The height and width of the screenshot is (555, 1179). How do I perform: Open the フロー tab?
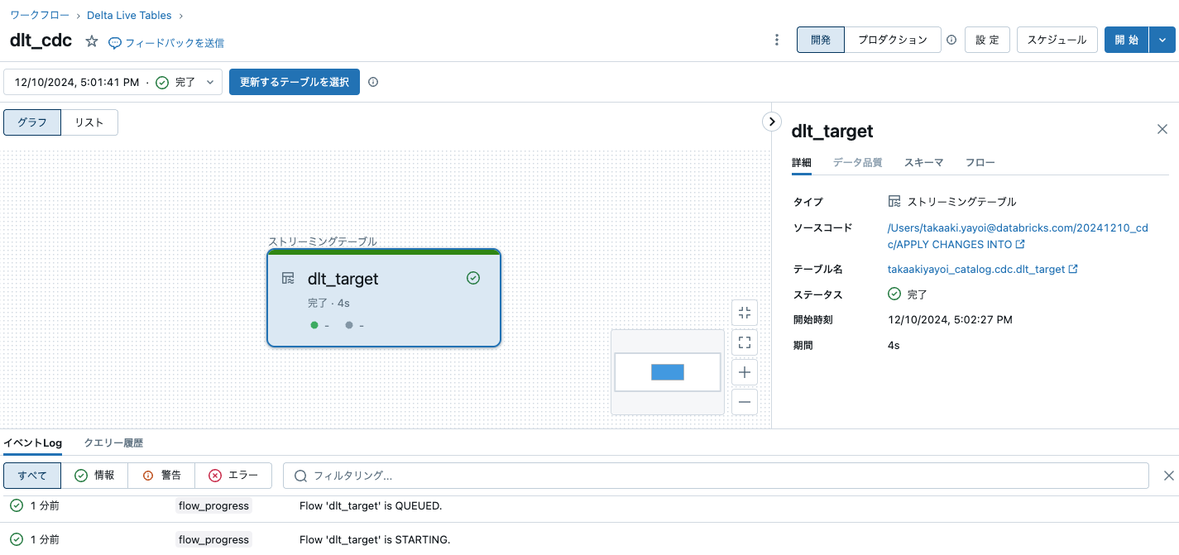tap(980, 163)
